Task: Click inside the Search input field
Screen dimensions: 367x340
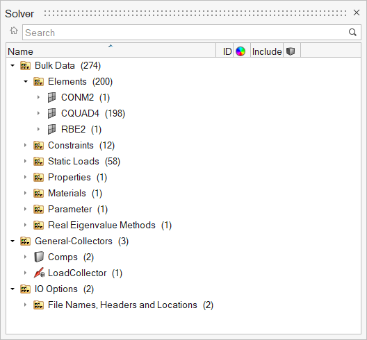Action: (185, 33)
